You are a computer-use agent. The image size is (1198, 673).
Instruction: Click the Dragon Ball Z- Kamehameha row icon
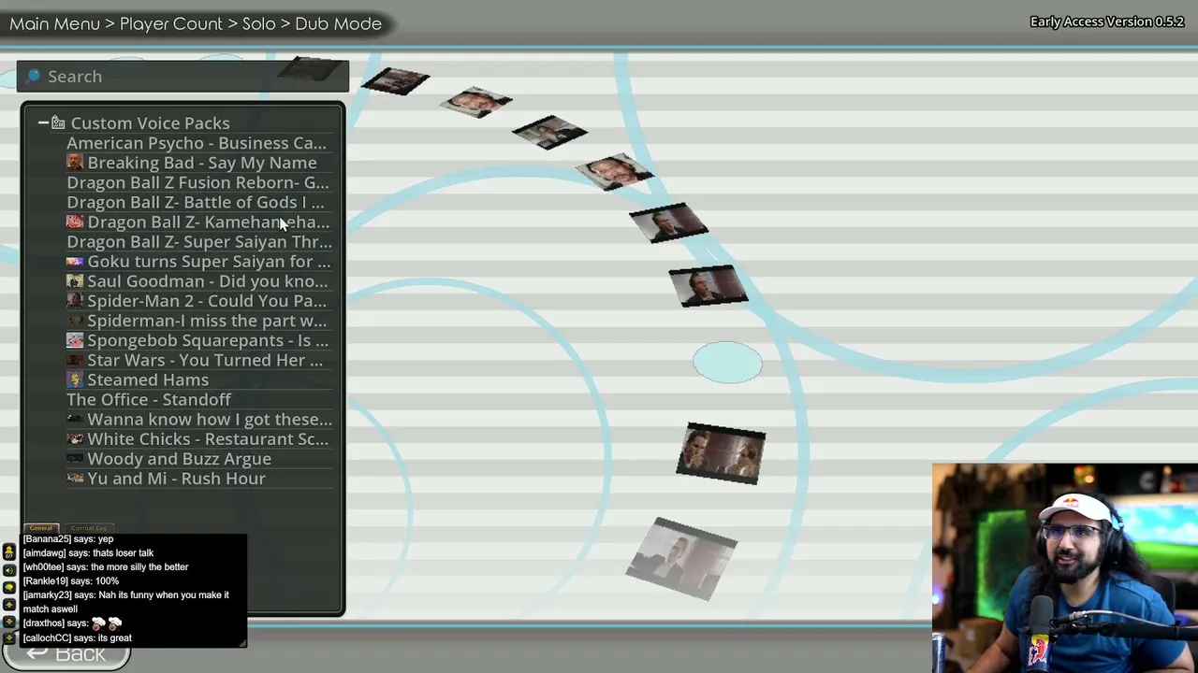[75, 222]
